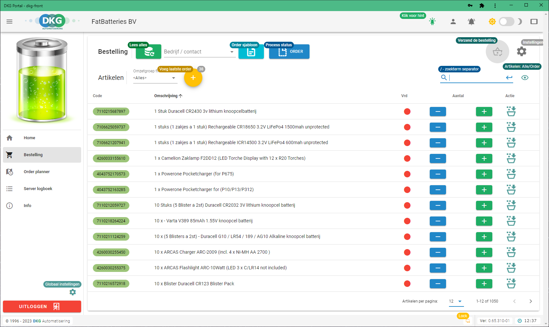Add Varta V389 to basket
Screen dimensions: 549x327
pyautogui.click(x=511, y=221)
